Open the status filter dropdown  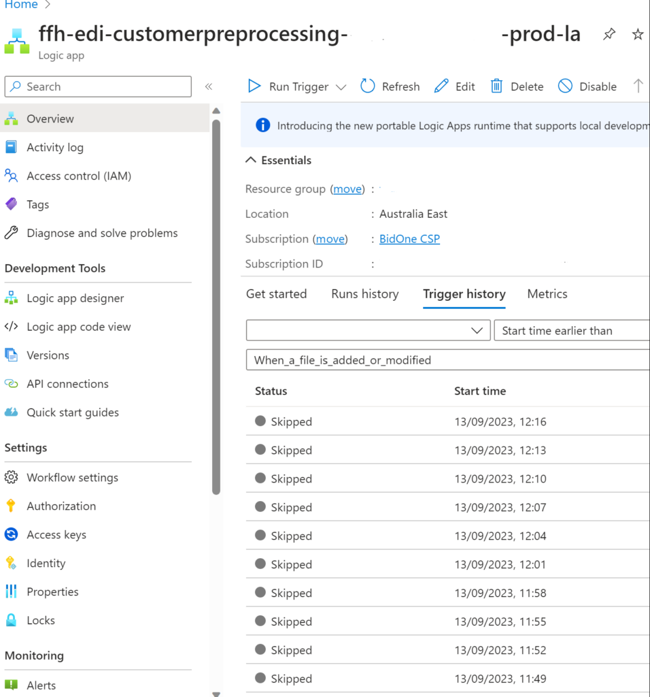click(368, 330)
